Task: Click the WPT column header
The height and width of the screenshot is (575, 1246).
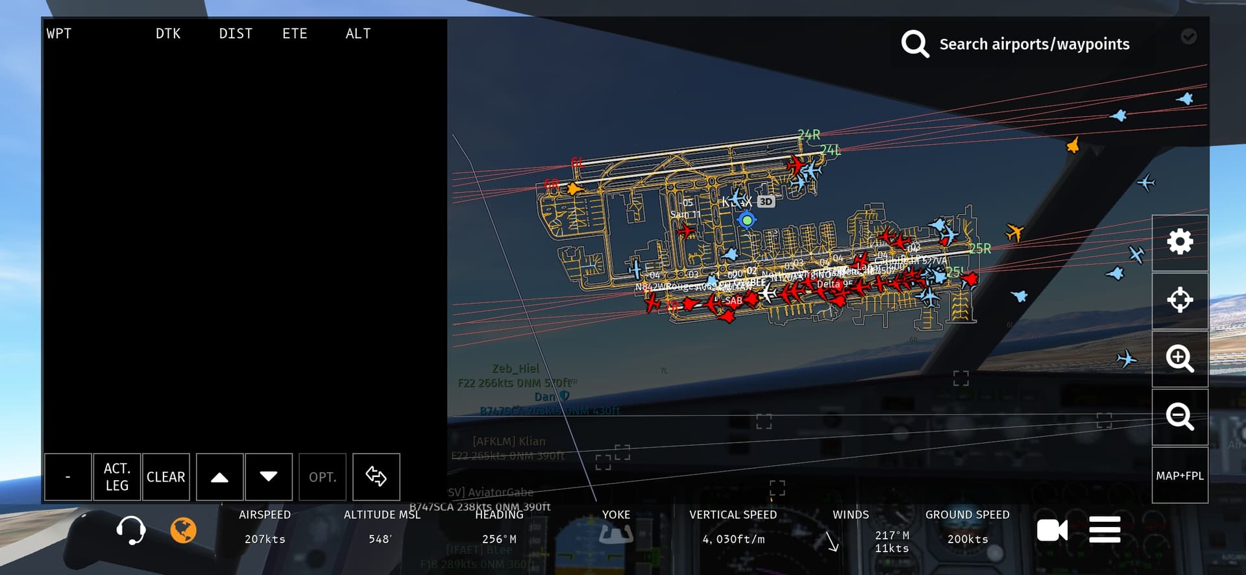Action: [59, 34]
